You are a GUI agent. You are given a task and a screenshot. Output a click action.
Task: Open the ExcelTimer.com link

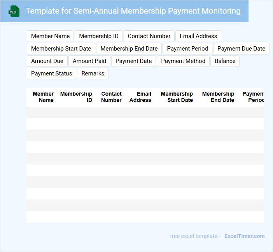pos(244,236)
